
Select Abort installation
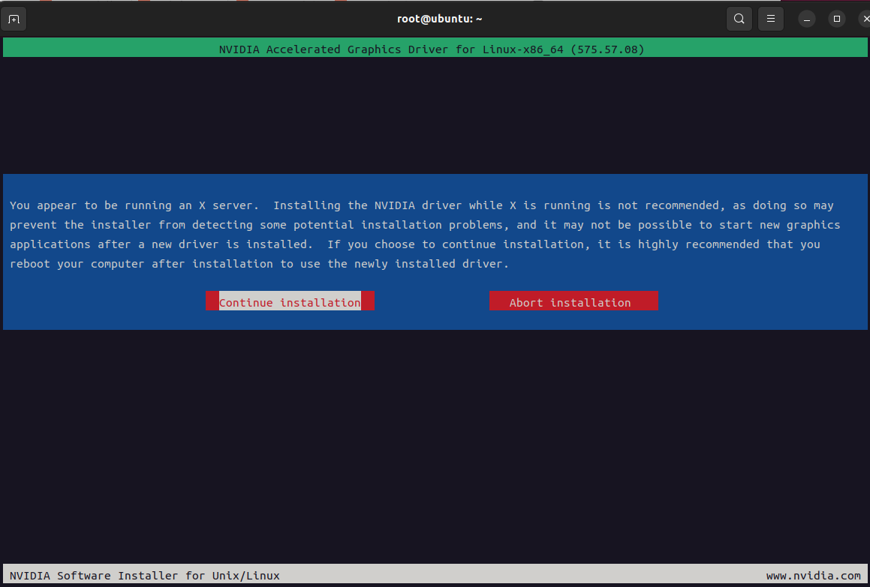click(573, 301)
